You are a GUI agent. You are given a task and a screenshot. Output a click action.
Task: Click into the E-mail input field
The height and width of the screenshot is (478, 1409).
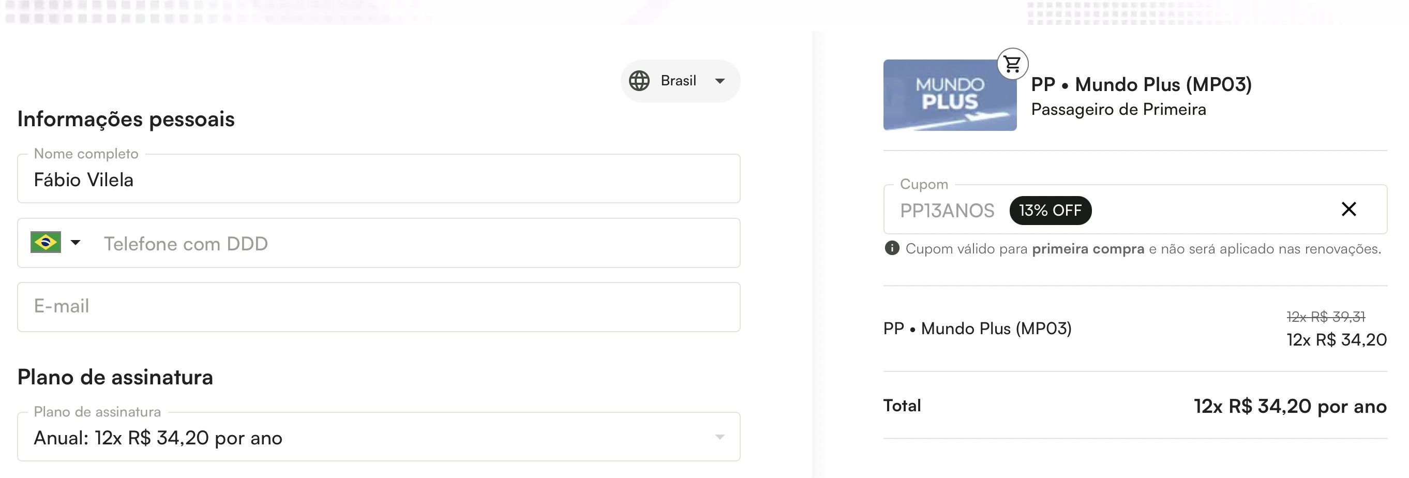[x=378, y=306]
